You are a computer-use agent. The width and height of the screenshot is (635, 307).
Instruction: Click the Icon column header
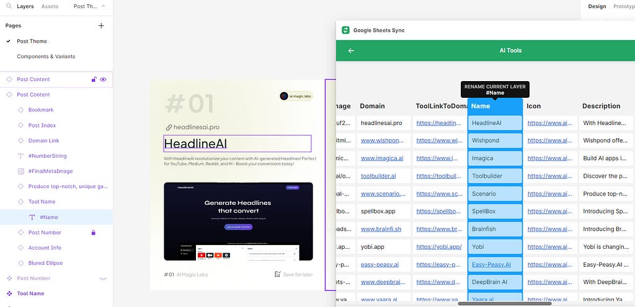click(533, 106)
